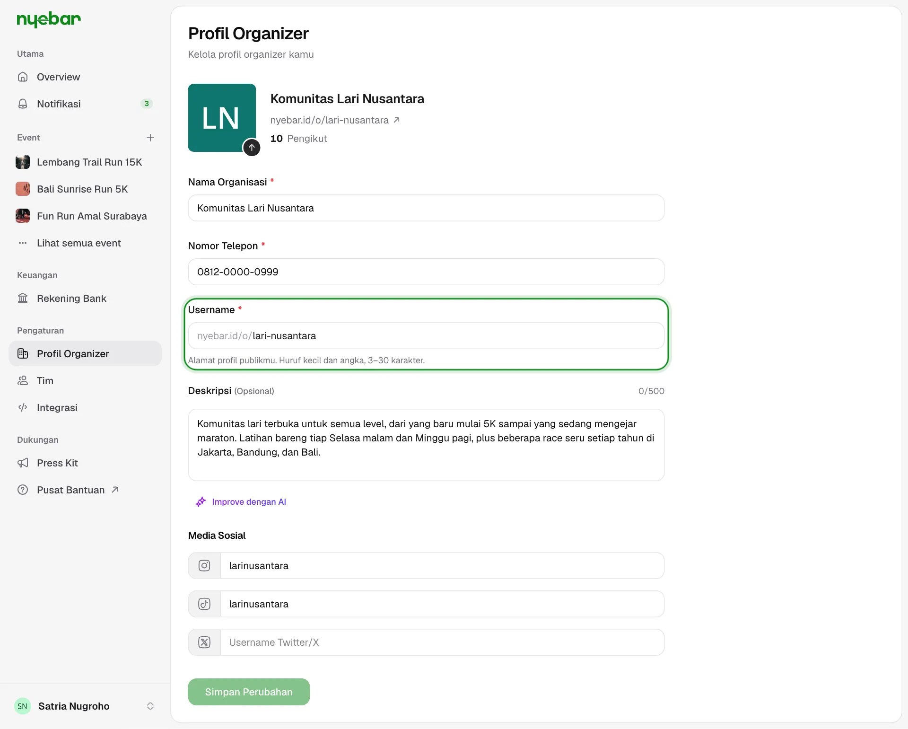Click the Twitter/X icon
Screen dimensions: 908x729
click(204, 642)
